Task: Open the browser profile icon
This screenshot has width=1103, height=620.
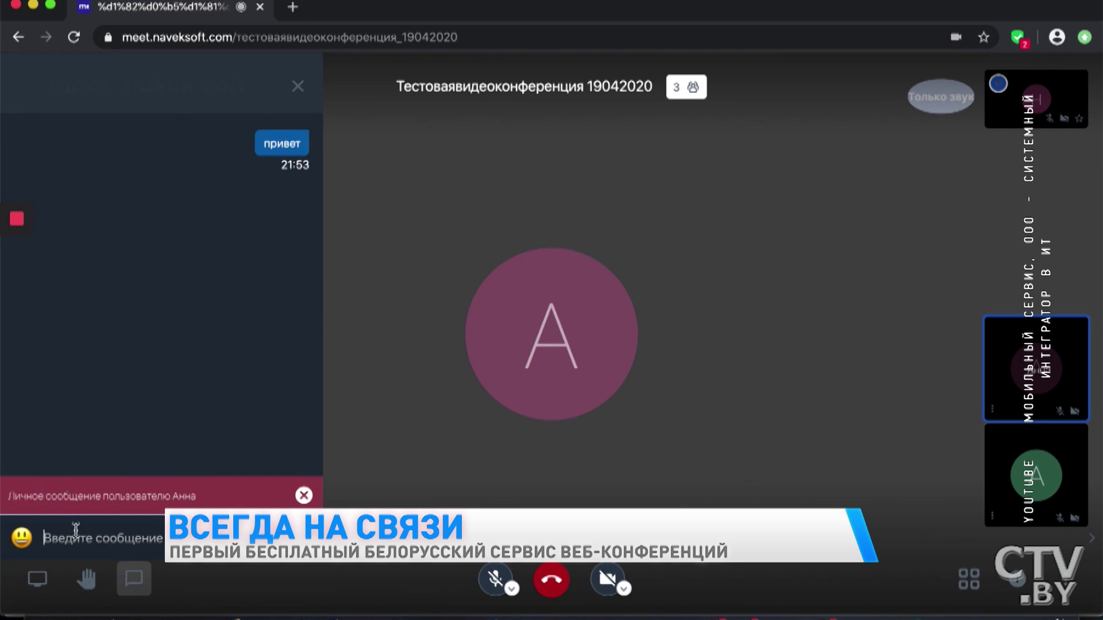Action: 1057,37
